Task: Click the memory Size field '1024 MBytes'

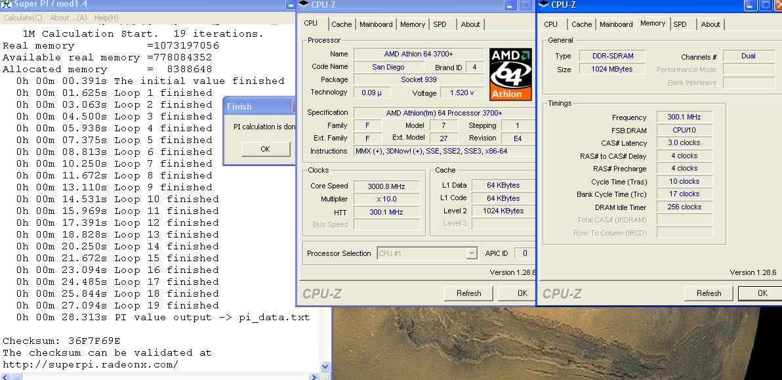Action: [x=612, y=70]
